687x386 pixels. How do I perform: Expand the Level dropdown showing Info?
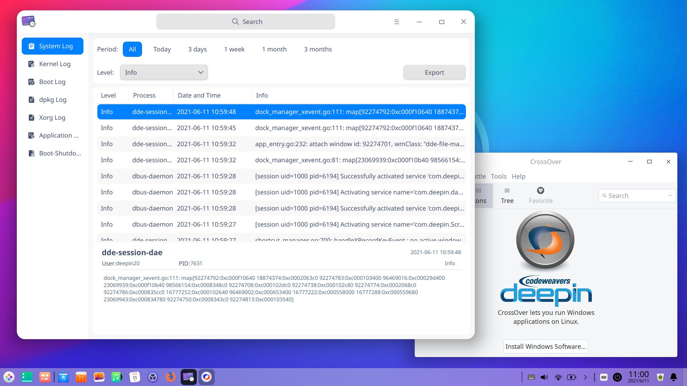click(164, 73)
